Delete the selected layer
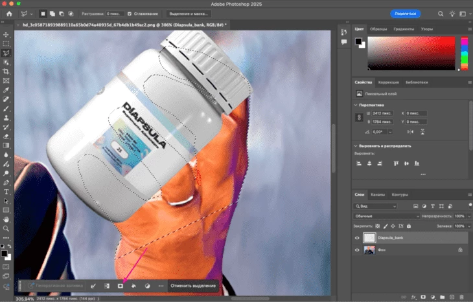This screenshot has width=473, height=302. tap(461, 297)
